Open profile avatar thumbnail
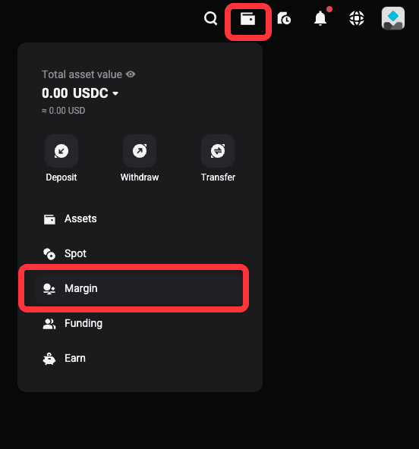 click(x=393, y=19)
